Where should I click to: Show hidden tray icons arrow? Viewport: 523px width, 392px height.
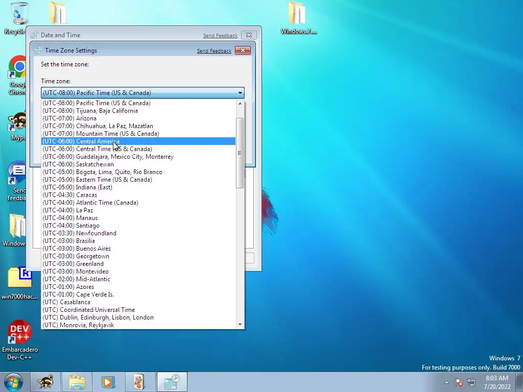446,382
